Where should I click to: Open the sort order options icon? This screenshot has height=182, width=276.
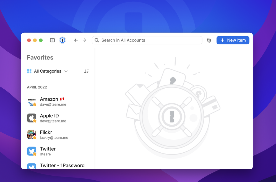click(x=87, y=71)
